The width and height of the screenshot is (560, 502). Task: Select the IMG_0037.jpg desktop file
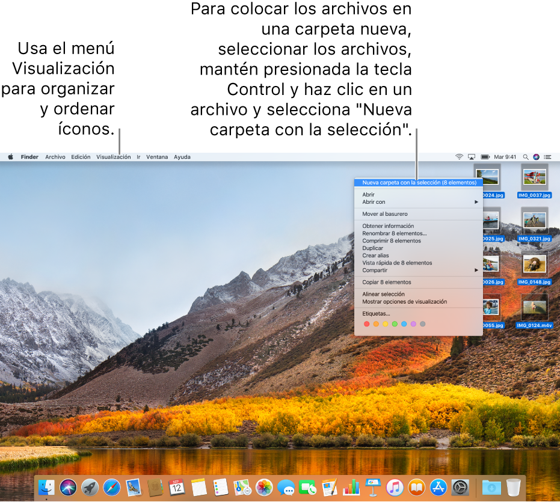(x=534, y=181)
